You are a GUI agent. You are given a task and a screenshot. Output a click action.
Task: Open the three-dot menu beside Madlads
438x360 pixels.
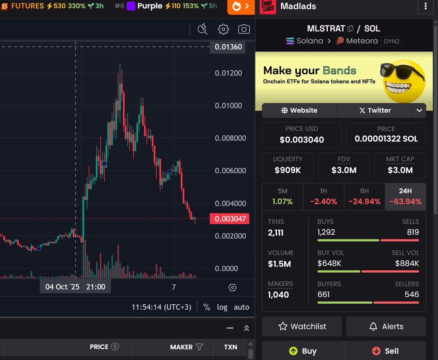(425, 7)
